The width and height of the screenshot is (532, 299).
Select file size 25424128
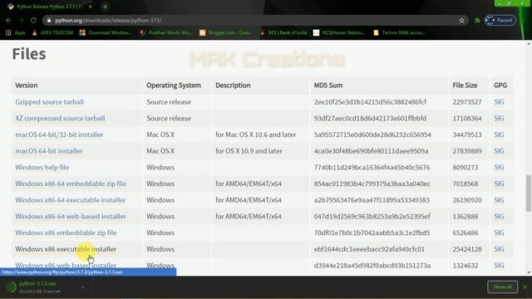(467, 249)
